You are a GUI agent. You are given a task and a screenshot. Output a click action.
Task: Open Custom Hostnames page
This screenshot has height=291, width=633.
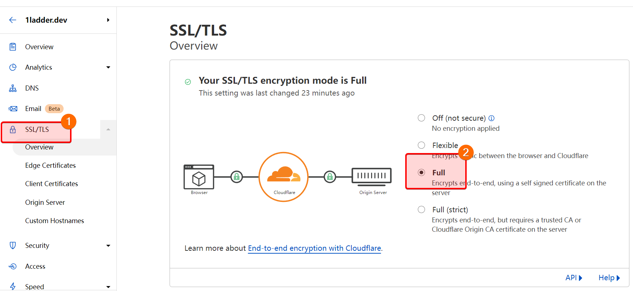click(54, 221)
